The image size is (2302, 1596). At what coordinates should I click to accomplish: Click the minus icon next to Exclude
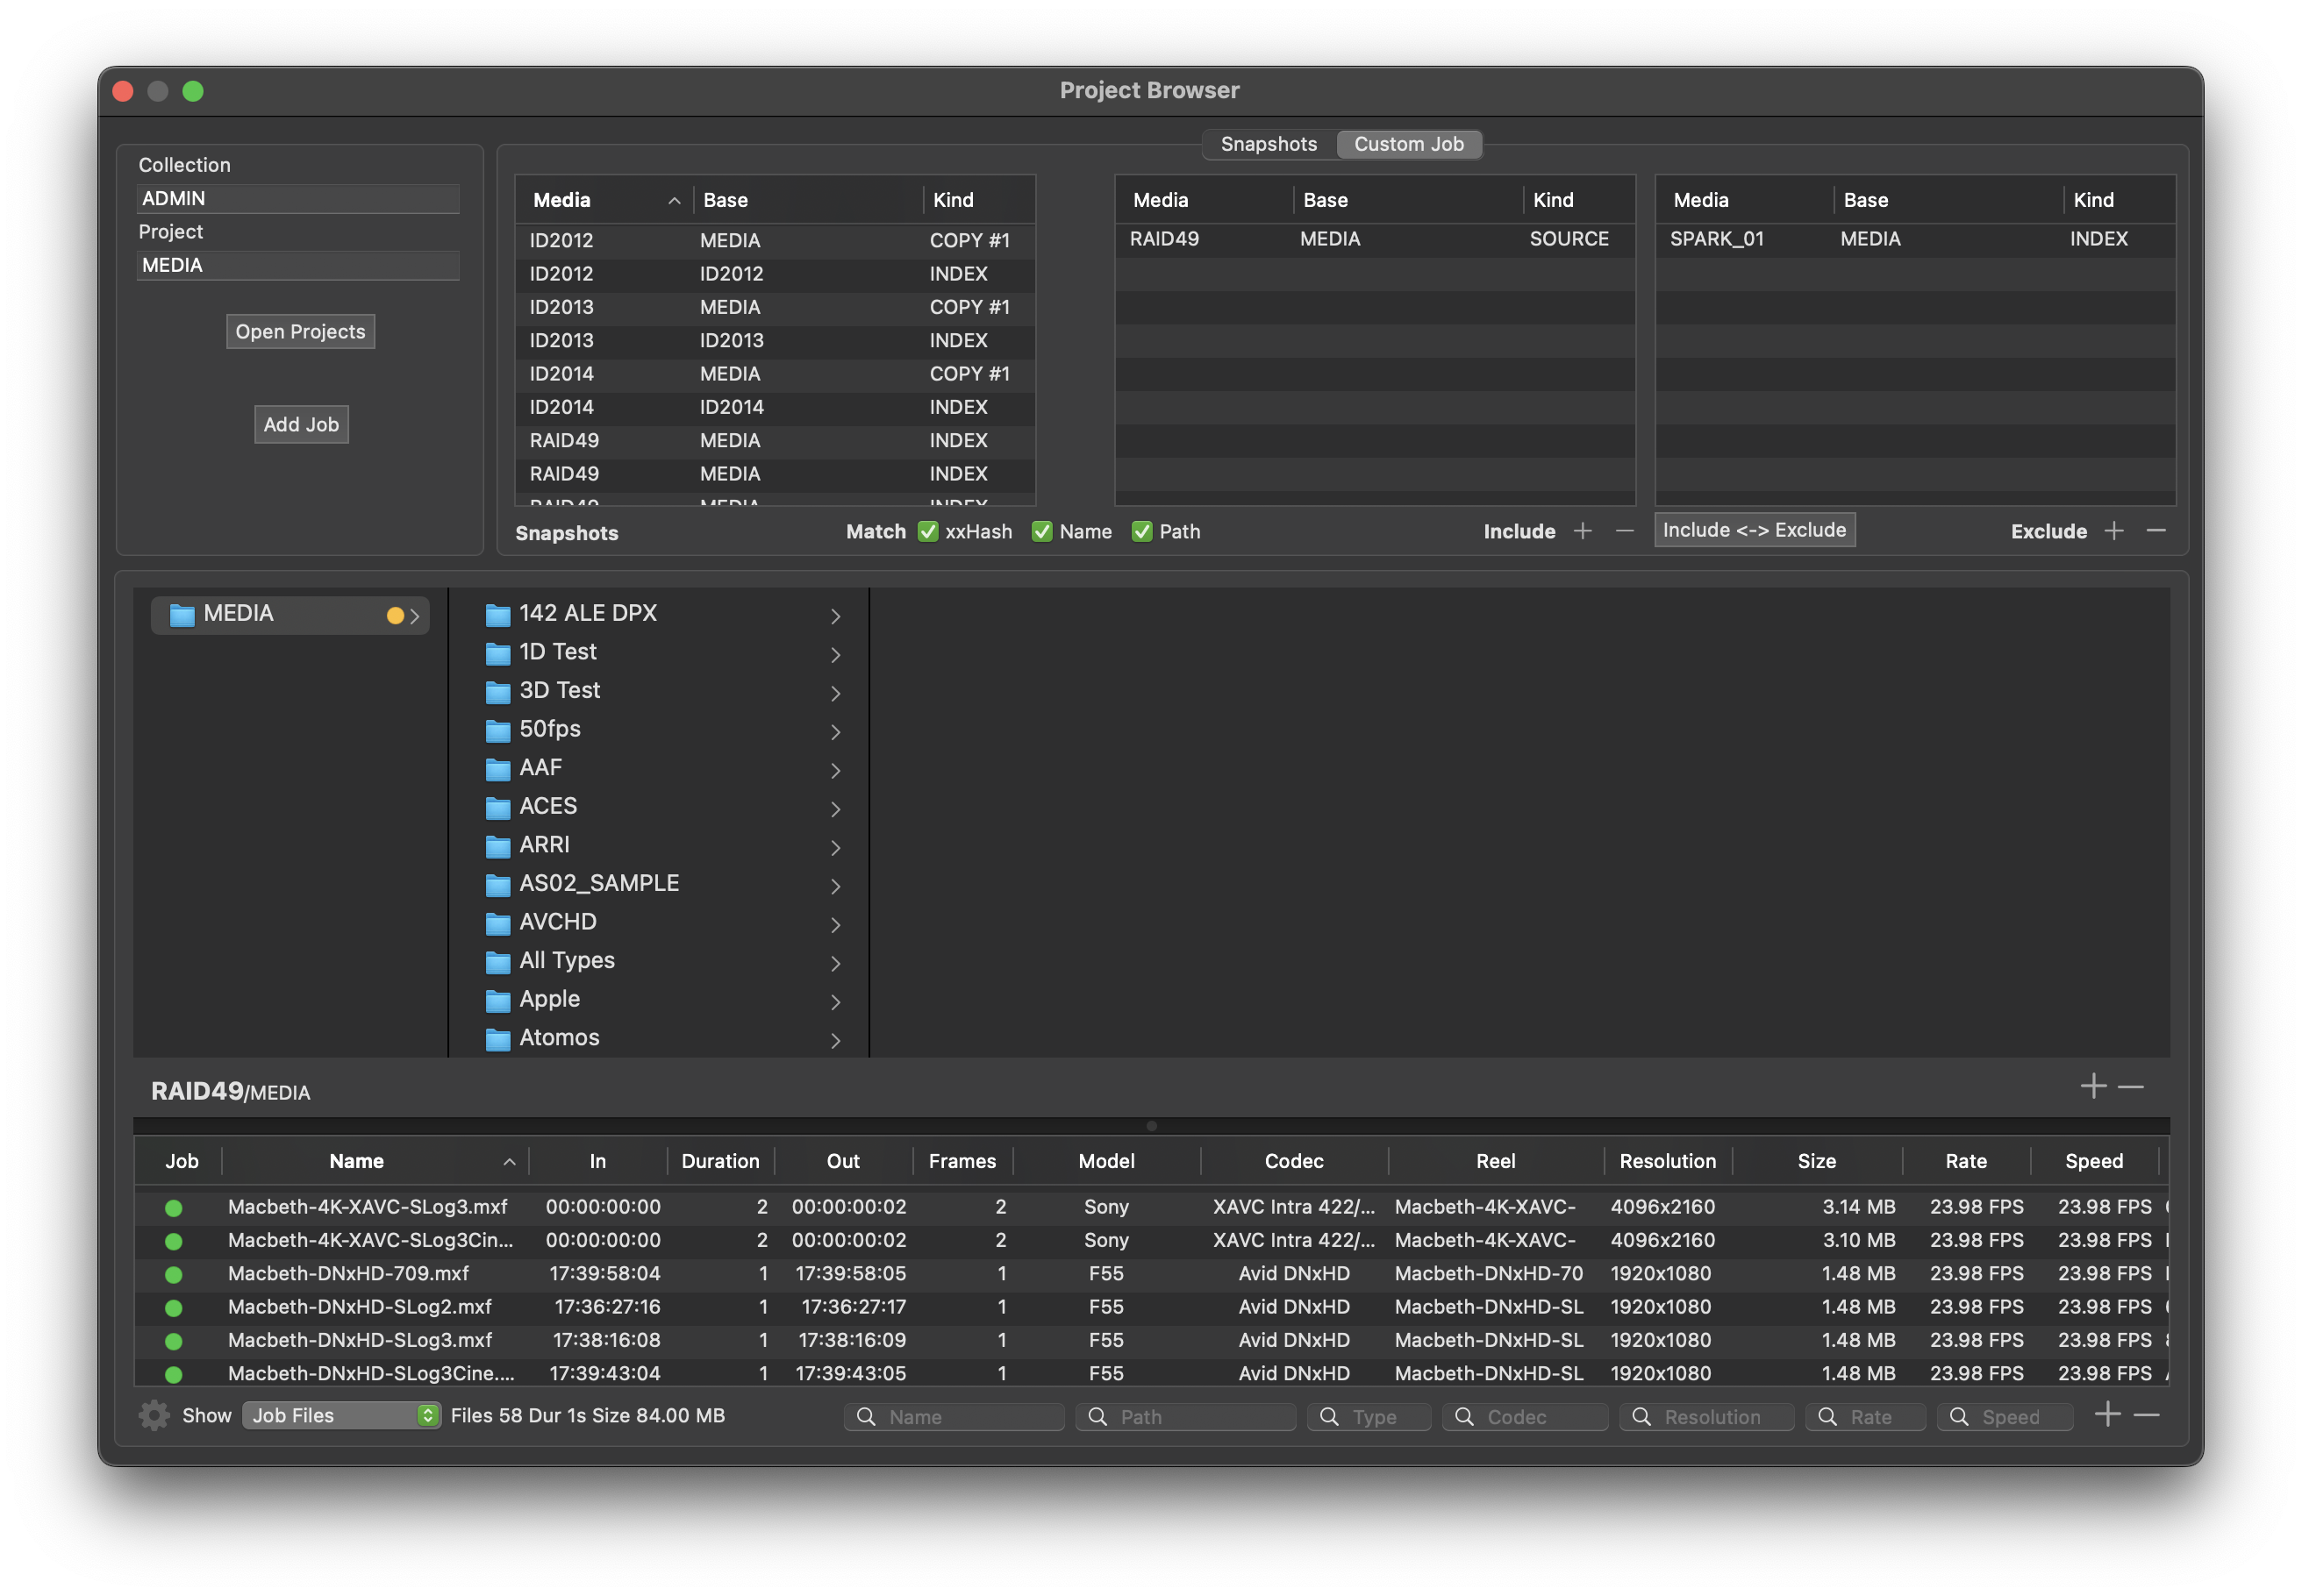(x=2156, y=531)
